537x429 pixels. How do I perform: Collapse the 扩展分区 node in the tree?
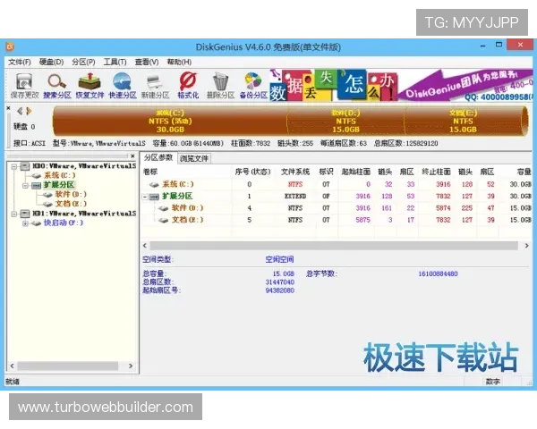[x=24, y=184]
